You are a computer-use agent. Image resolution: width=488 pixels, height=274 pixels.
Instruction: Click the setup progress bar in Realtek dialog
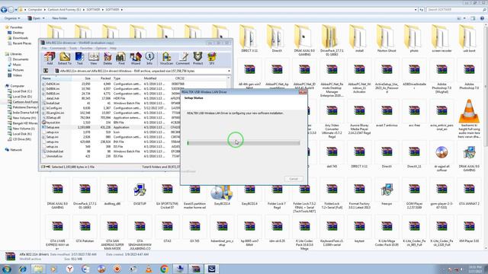click(243, 143)
